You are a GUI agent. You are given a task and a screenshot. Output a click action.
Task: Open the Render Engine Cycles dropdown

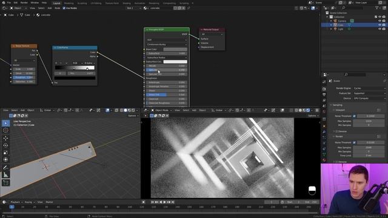369,88
